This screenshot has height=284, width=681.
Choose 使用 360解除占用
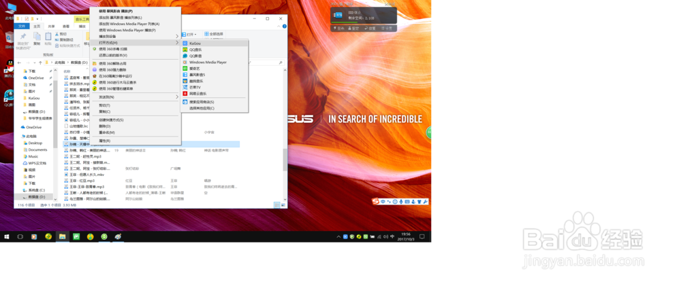click(135, 63)
